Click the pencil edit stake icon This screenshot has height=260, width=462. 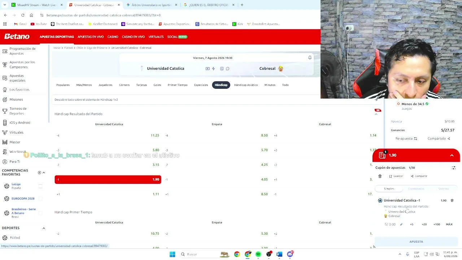[x=401, y=224]
